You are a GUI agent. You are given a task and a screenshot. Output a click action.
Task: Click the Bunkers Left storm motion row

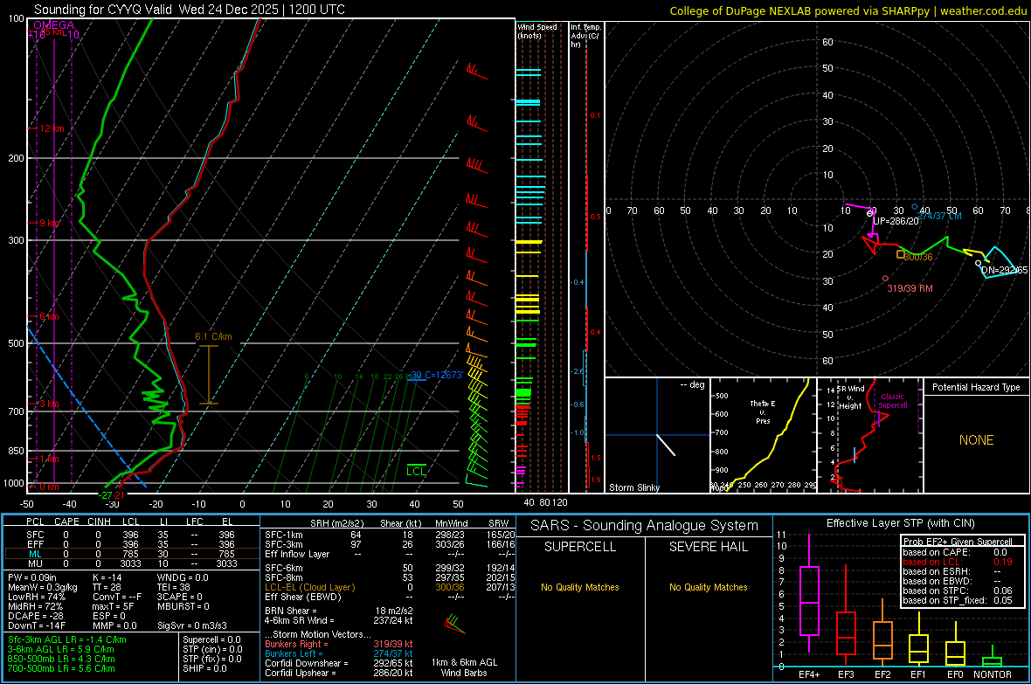(x=339, y=653)
